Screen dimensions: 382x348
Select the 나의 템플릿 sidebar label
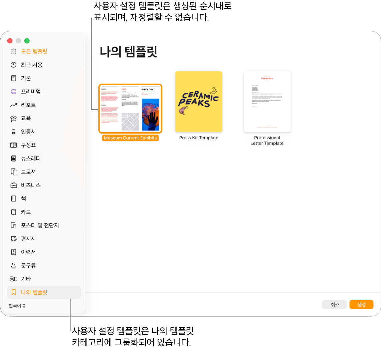point(34,292)
